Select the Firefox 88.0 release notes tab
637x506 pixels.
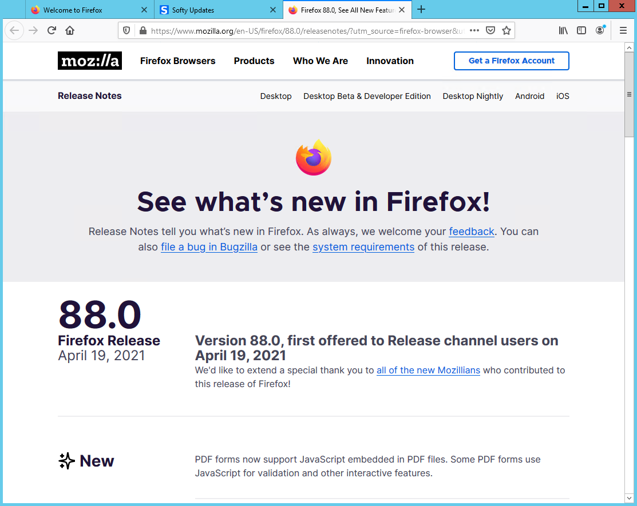tap(347, 10)
